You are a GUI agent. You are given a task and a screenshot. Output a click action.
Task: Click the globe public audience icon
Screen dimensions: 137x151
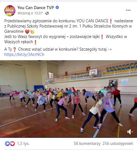tap(47, 13)
